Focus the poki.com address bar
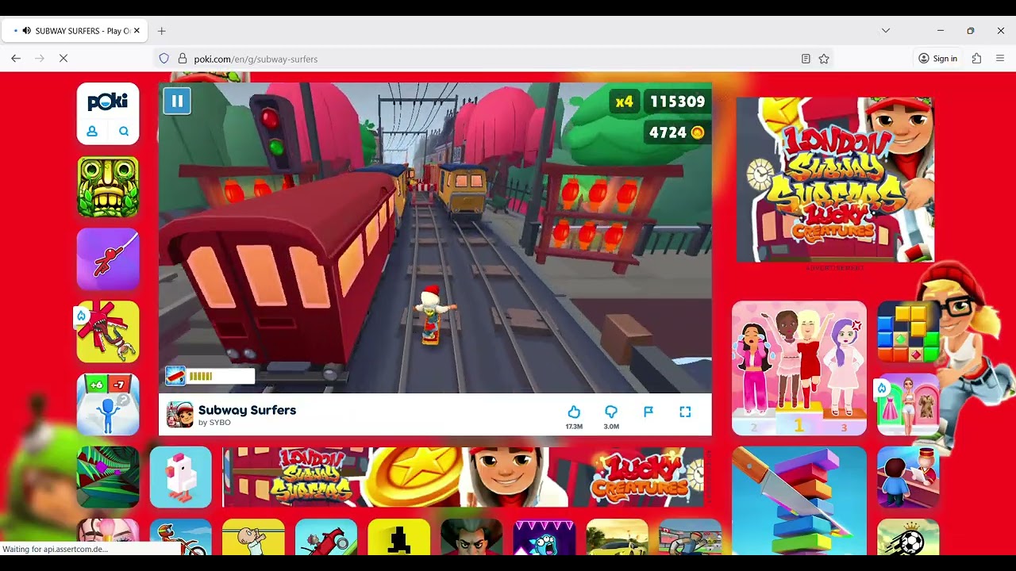Screen dimensions: 1016x571 point(492,59)
